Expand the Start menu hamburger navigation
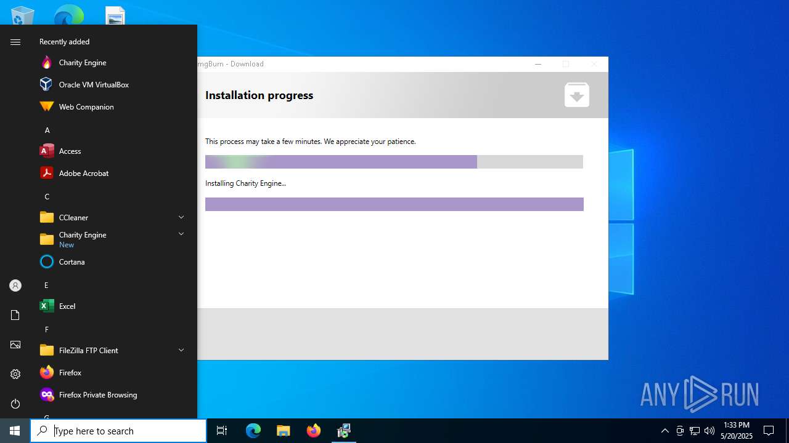 pos(15,42)
